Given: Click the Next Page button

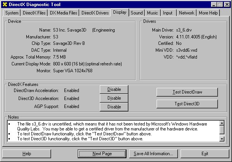Looking at the screenshot, I should (x=102, y=154).
